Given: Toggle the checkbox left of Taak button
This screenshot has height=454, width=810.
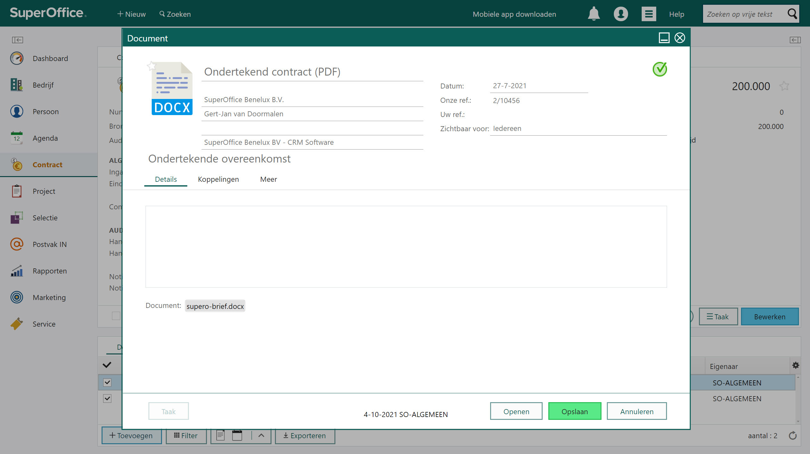Looking at the screenshot, I should [116, 316].
